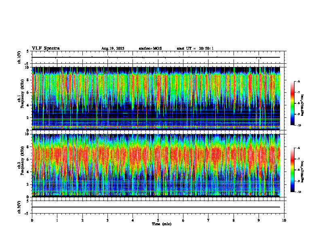Click time axis tick label '3'
This screenshot has height=247, width=320.
(107, 220)
